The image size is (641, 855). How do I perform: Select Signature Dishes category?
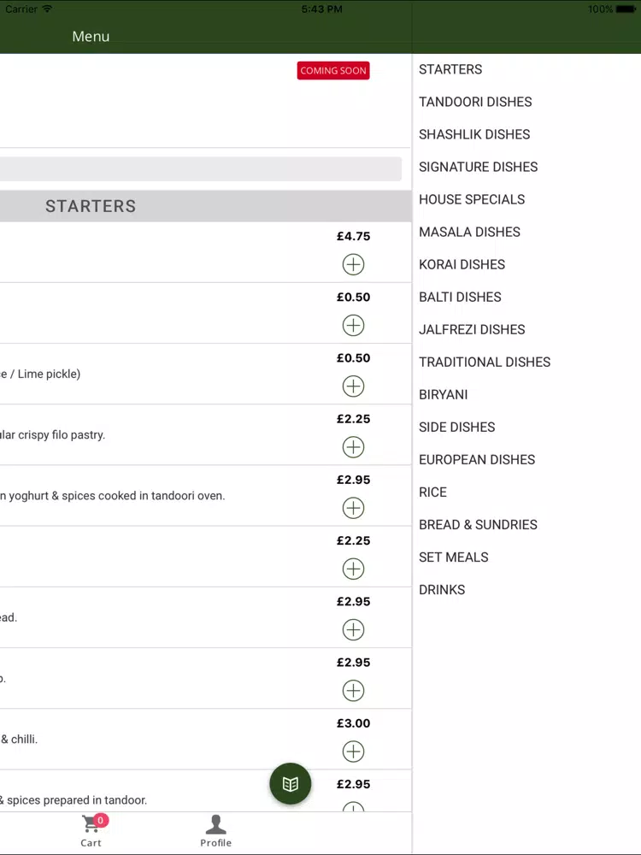pyautogui.click(x=478, y=167)
